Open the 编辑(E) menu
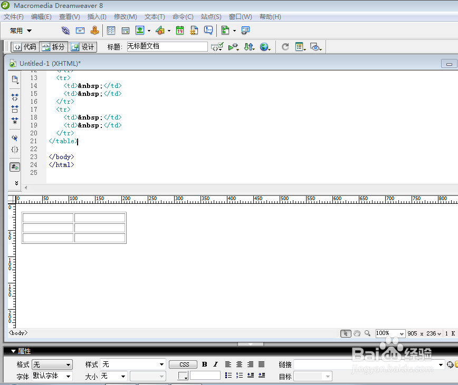The width and height of the screenshot is (458, 385). 41,17
